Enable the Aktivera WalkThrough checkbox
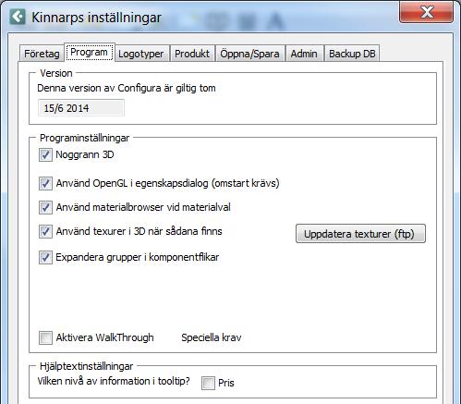The height and width of the screenshot is (404, 461). 45,337
